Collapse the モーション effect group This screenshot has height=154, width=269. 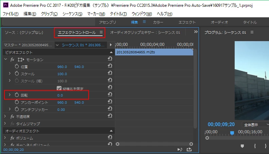(x=6, y=59)
